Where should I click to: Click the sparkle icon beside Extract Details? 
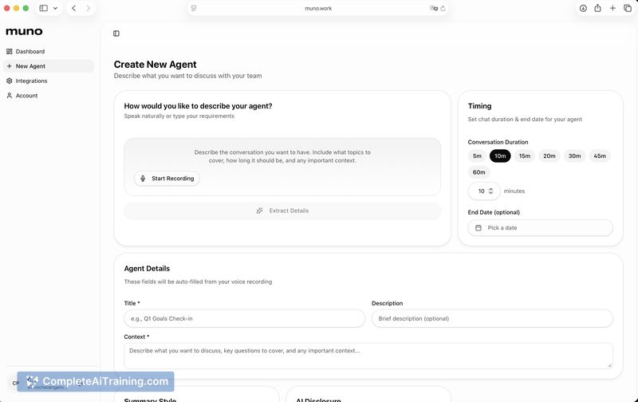(260, 211)
